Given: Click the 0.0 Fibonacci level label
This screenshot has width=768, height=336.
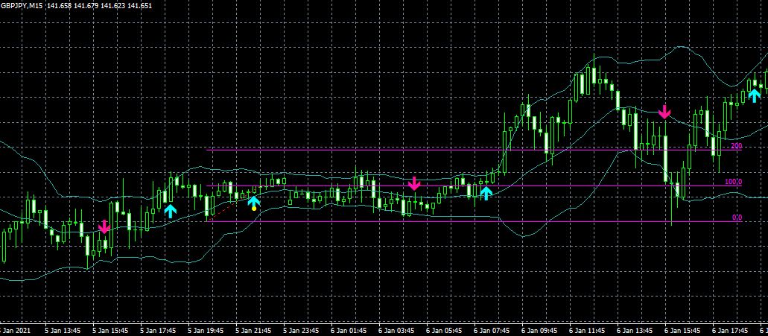Looking at the screenshot, I should (737, 218).
